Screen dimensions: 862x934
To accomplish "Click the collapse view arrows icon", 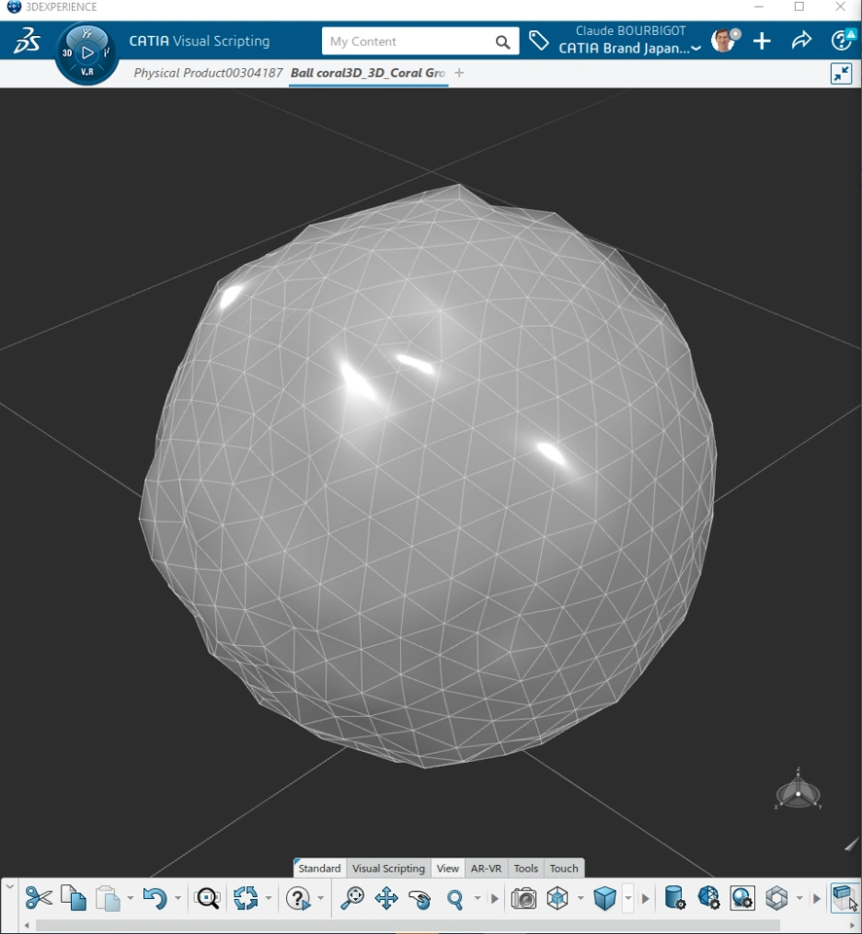I will [842, 73].
